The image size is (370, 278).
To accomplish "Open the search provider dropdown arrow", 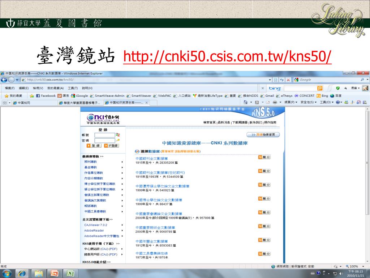I will (367, 80).
